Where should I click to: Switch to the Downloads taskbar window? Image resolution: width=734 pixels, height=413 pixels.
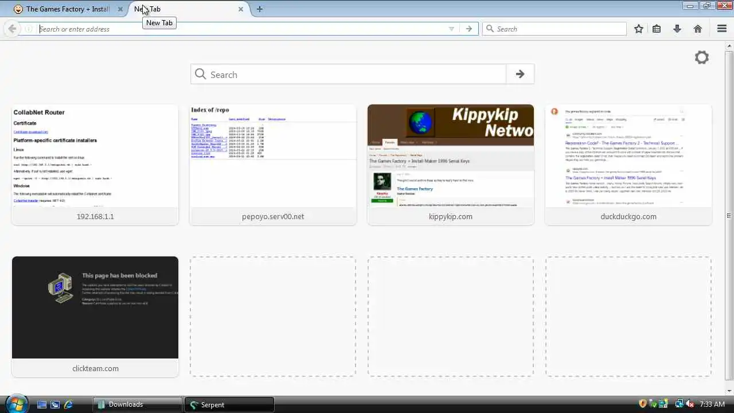click(x=138, y=404)
